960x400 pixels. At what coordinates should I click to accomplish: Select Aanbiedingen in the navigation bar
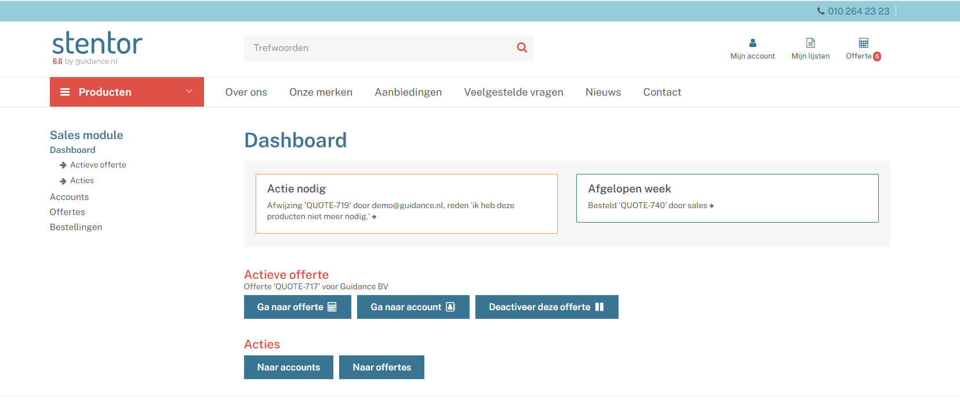(408, 92)
